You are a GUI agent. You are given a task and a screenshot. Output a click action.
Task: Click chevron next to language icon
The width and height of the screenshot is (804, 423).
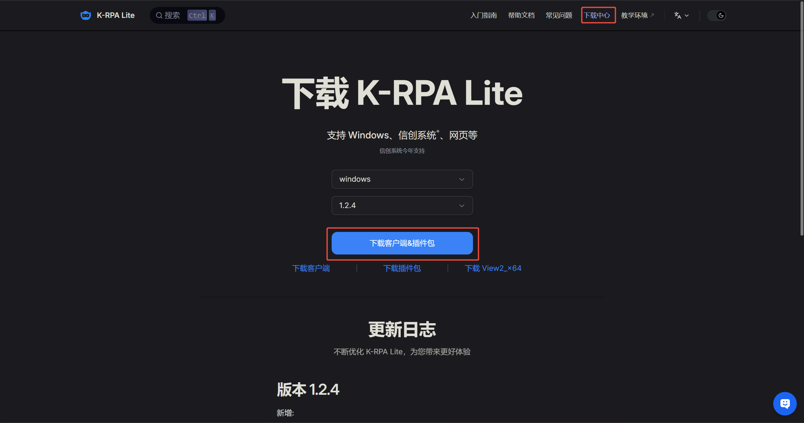click(x=687, y=15)
